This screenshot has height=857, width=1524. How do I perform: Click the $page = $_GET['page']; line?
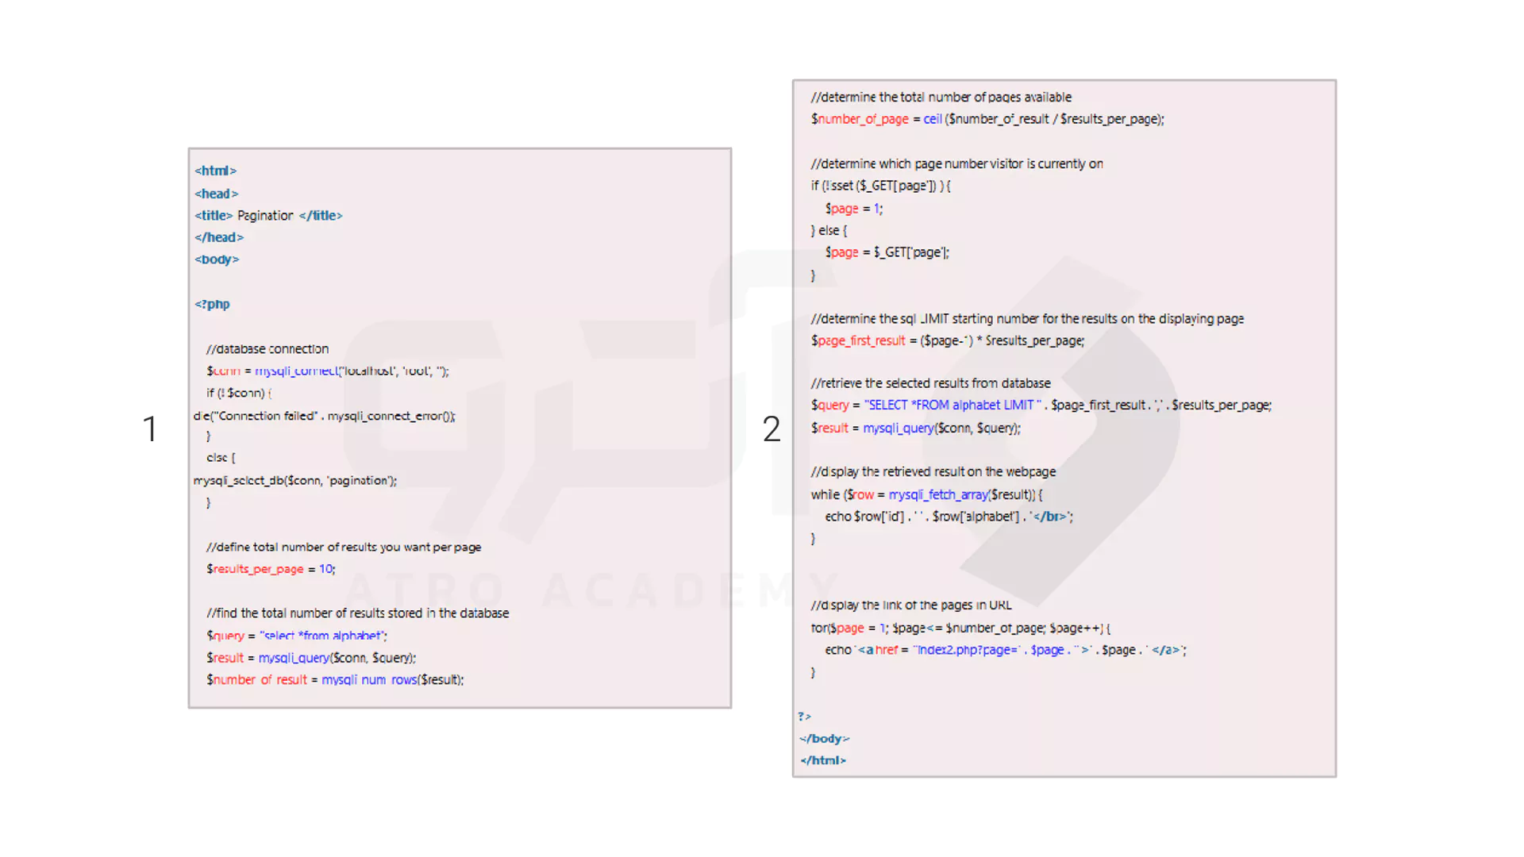point(887,252)
